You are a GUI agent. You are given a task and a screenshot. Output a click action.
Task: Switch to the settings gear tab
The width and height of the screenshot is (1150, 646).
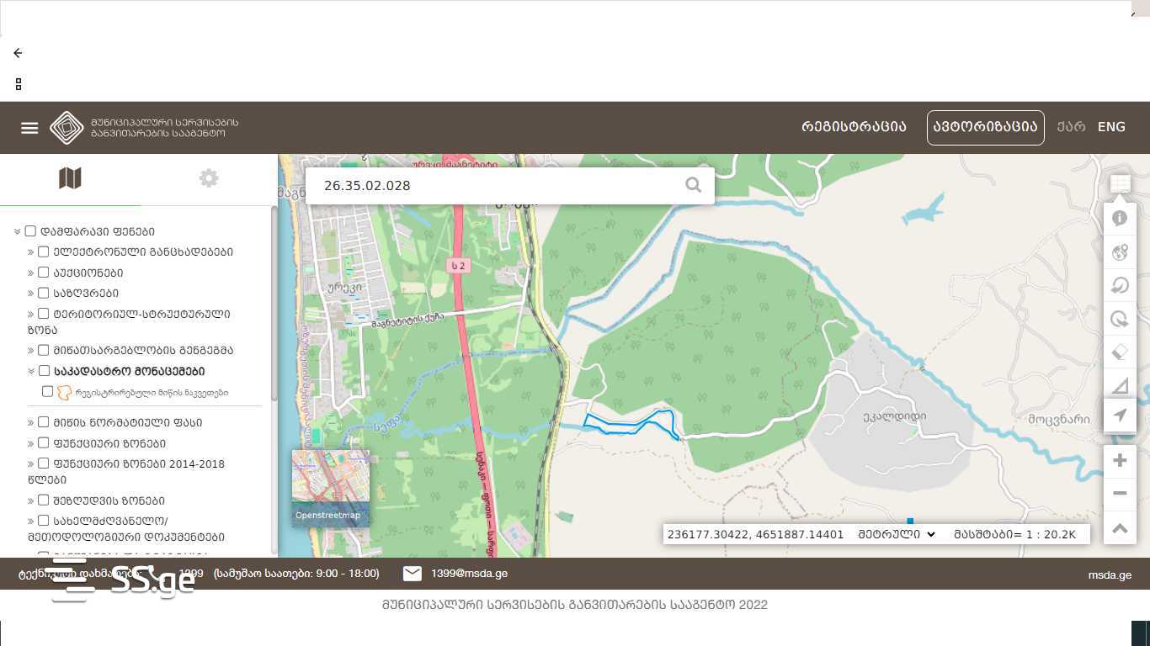click(209, 178)
